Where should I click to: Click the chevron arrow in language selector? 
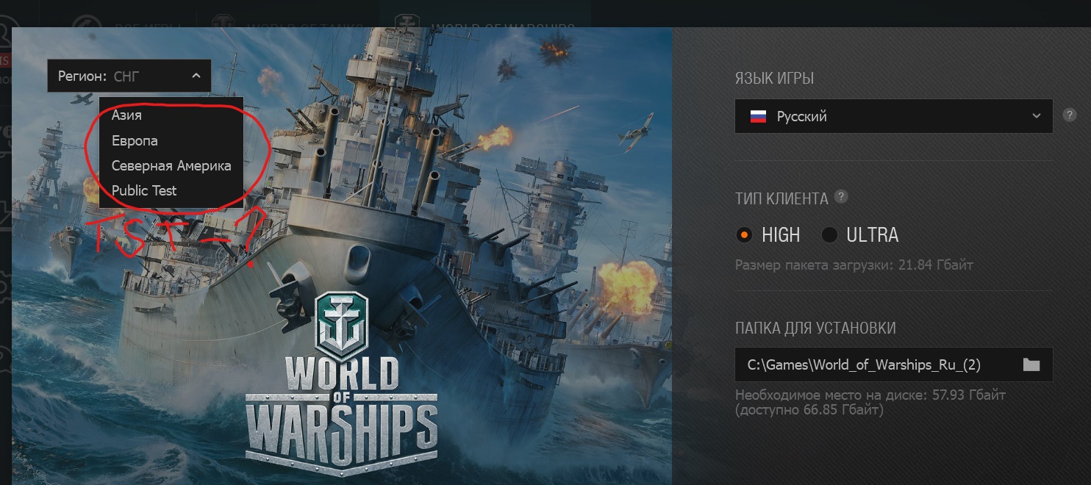[x=1036, y=116]
